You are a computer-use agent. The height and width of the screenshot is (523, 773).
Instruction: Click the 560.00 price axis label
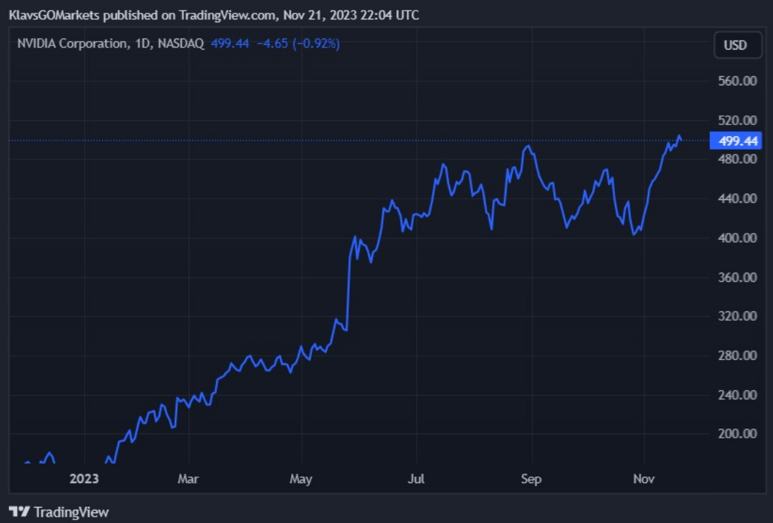pos(737,81)
